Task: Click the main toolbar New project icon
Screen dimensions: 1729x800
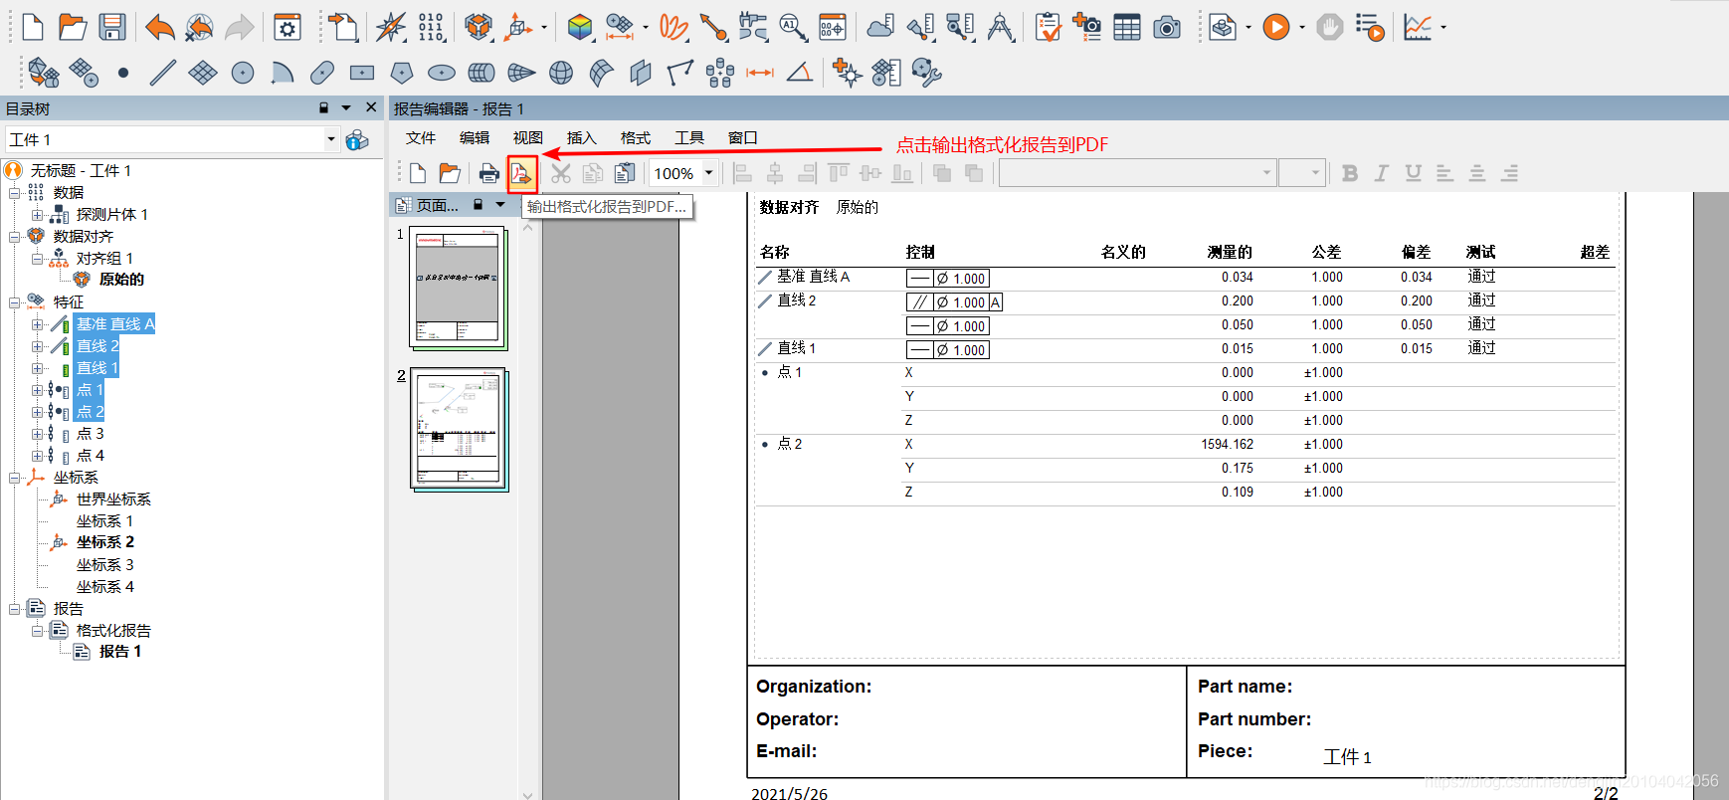Action: tap(32, 27)
